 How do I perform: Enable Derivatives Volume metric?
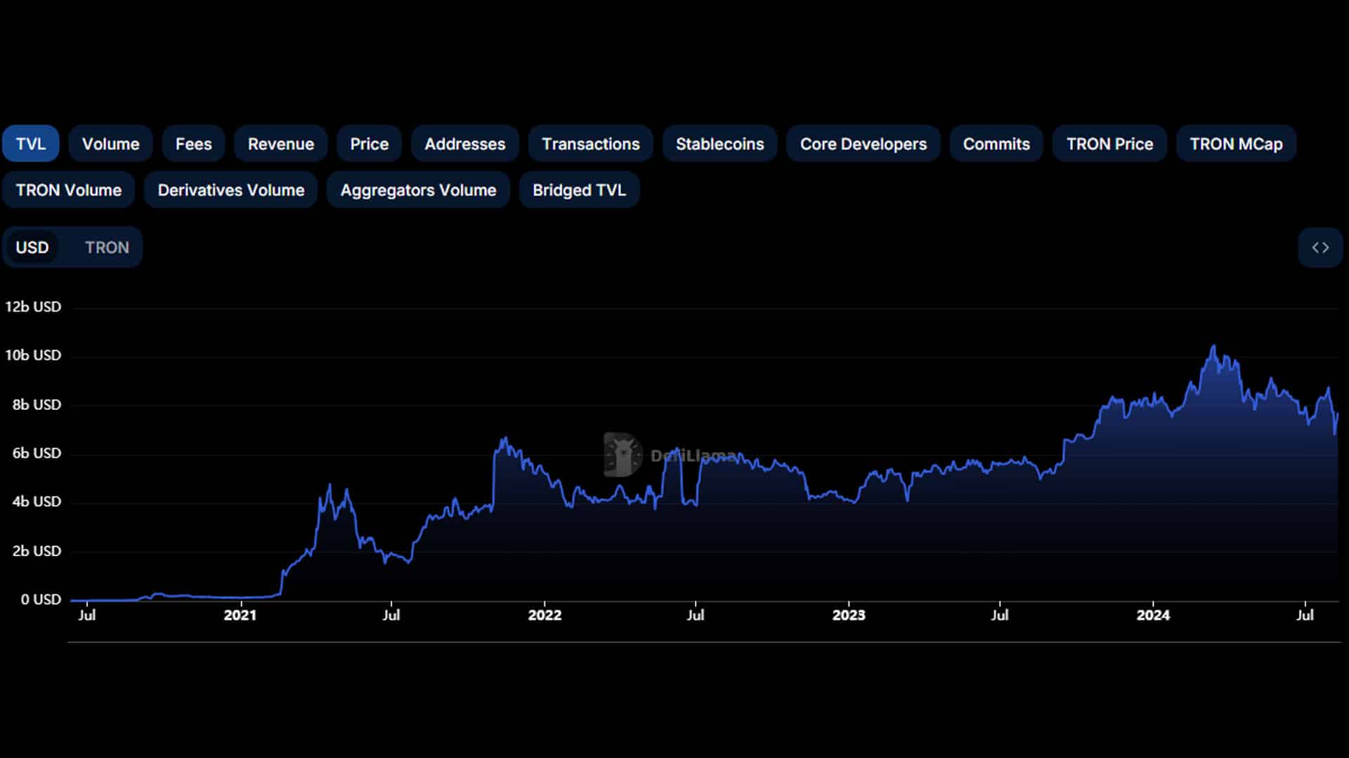pos(231,190)
